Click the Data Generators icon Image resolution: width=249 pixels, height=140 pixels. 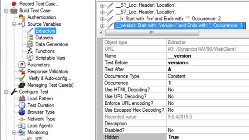click(30, 44)
